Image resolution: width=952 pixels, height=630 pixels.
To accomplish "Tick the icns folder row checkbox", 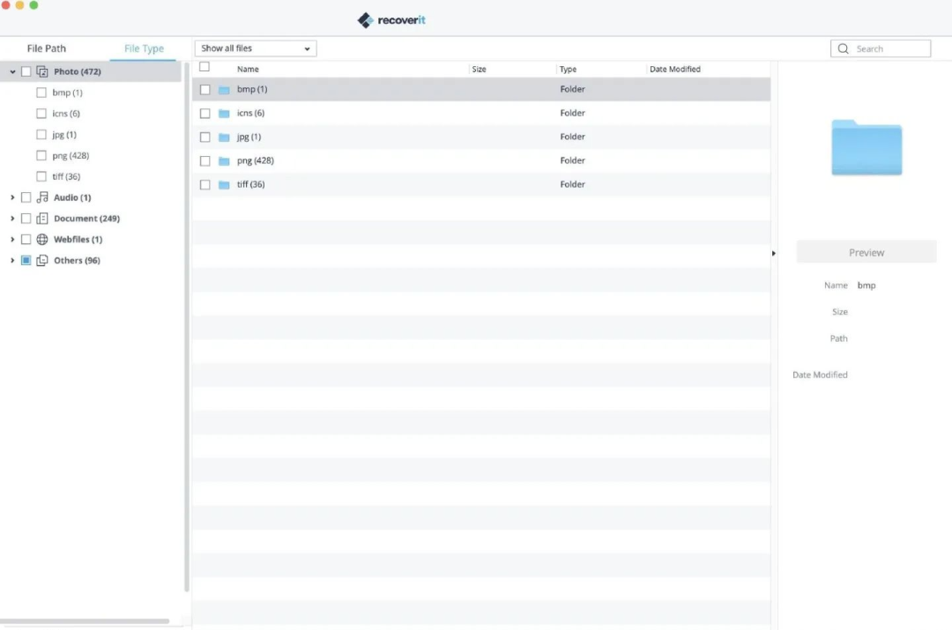I will point(205,114).
